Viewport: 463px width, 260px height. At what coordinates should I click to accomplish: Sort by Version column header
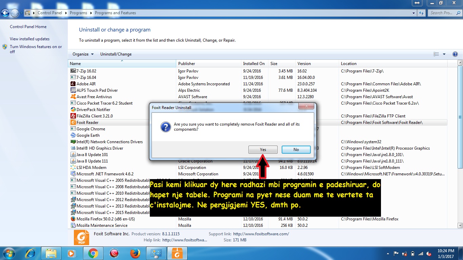click(317, 64)
